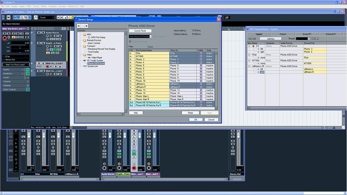Mute the Audio Stereo track
The image size is (347, 195).
[x=39, y=33]
